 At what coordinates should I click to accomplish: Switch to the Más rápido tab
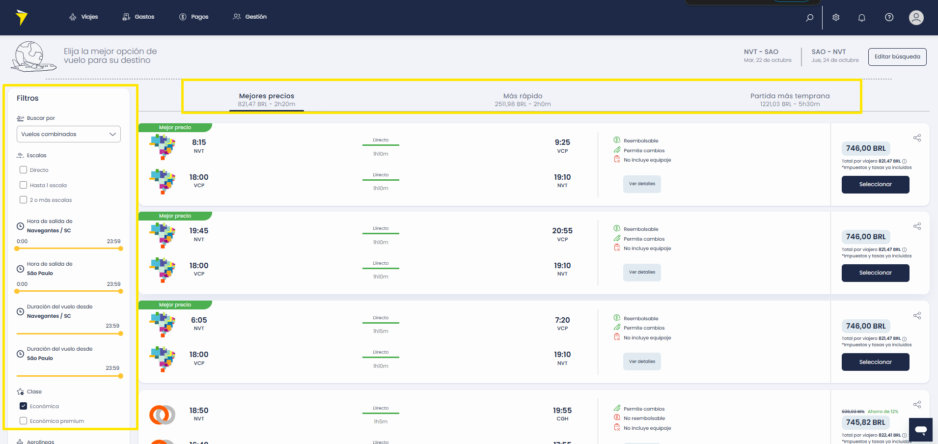[523, 99]
